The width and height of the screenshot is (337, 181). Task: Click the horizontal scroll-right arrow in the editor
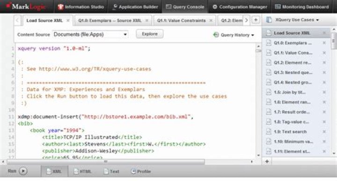(252, 162)
